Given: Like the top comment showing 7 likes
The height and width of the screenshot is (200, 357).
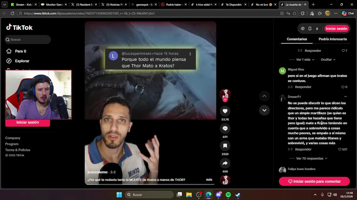Looking at the screenshot, I should tap(343, 51).
